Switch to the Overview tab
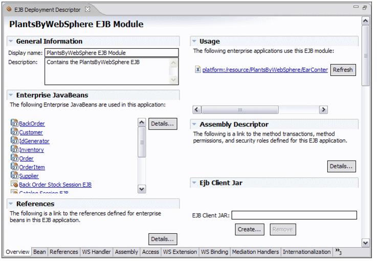377x261 pixels. coord(17,252)
